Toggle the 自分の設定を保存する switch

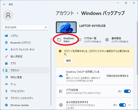pyautogui.click(x=122, y=105)
